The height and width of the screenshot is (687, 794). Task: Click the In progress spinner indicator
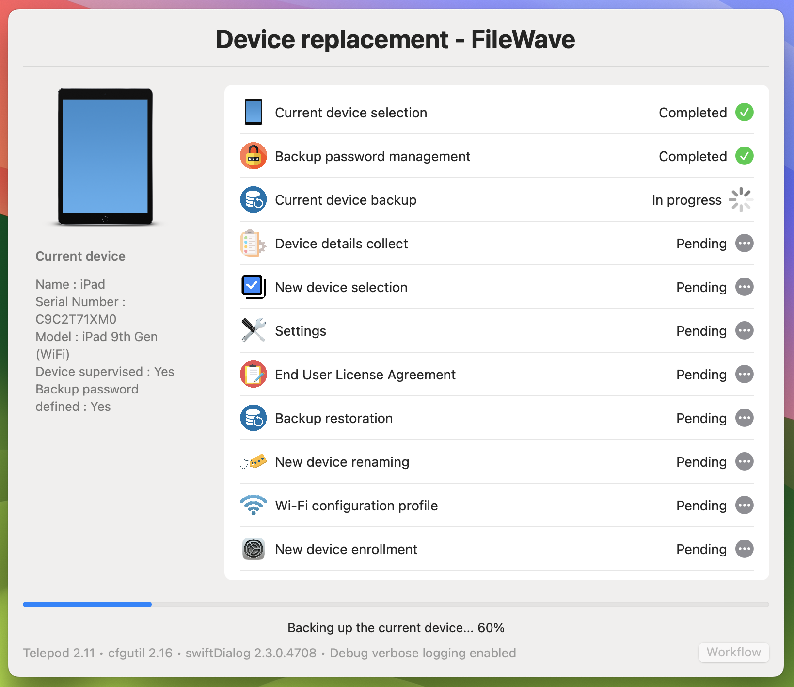click(741, 199)
